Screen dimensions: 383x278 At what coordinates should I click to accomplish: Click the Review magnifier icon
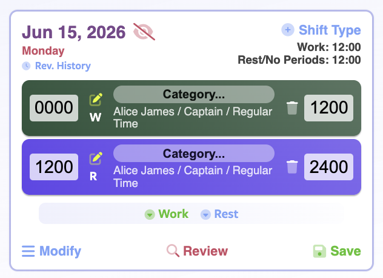[x=173, y=251]
